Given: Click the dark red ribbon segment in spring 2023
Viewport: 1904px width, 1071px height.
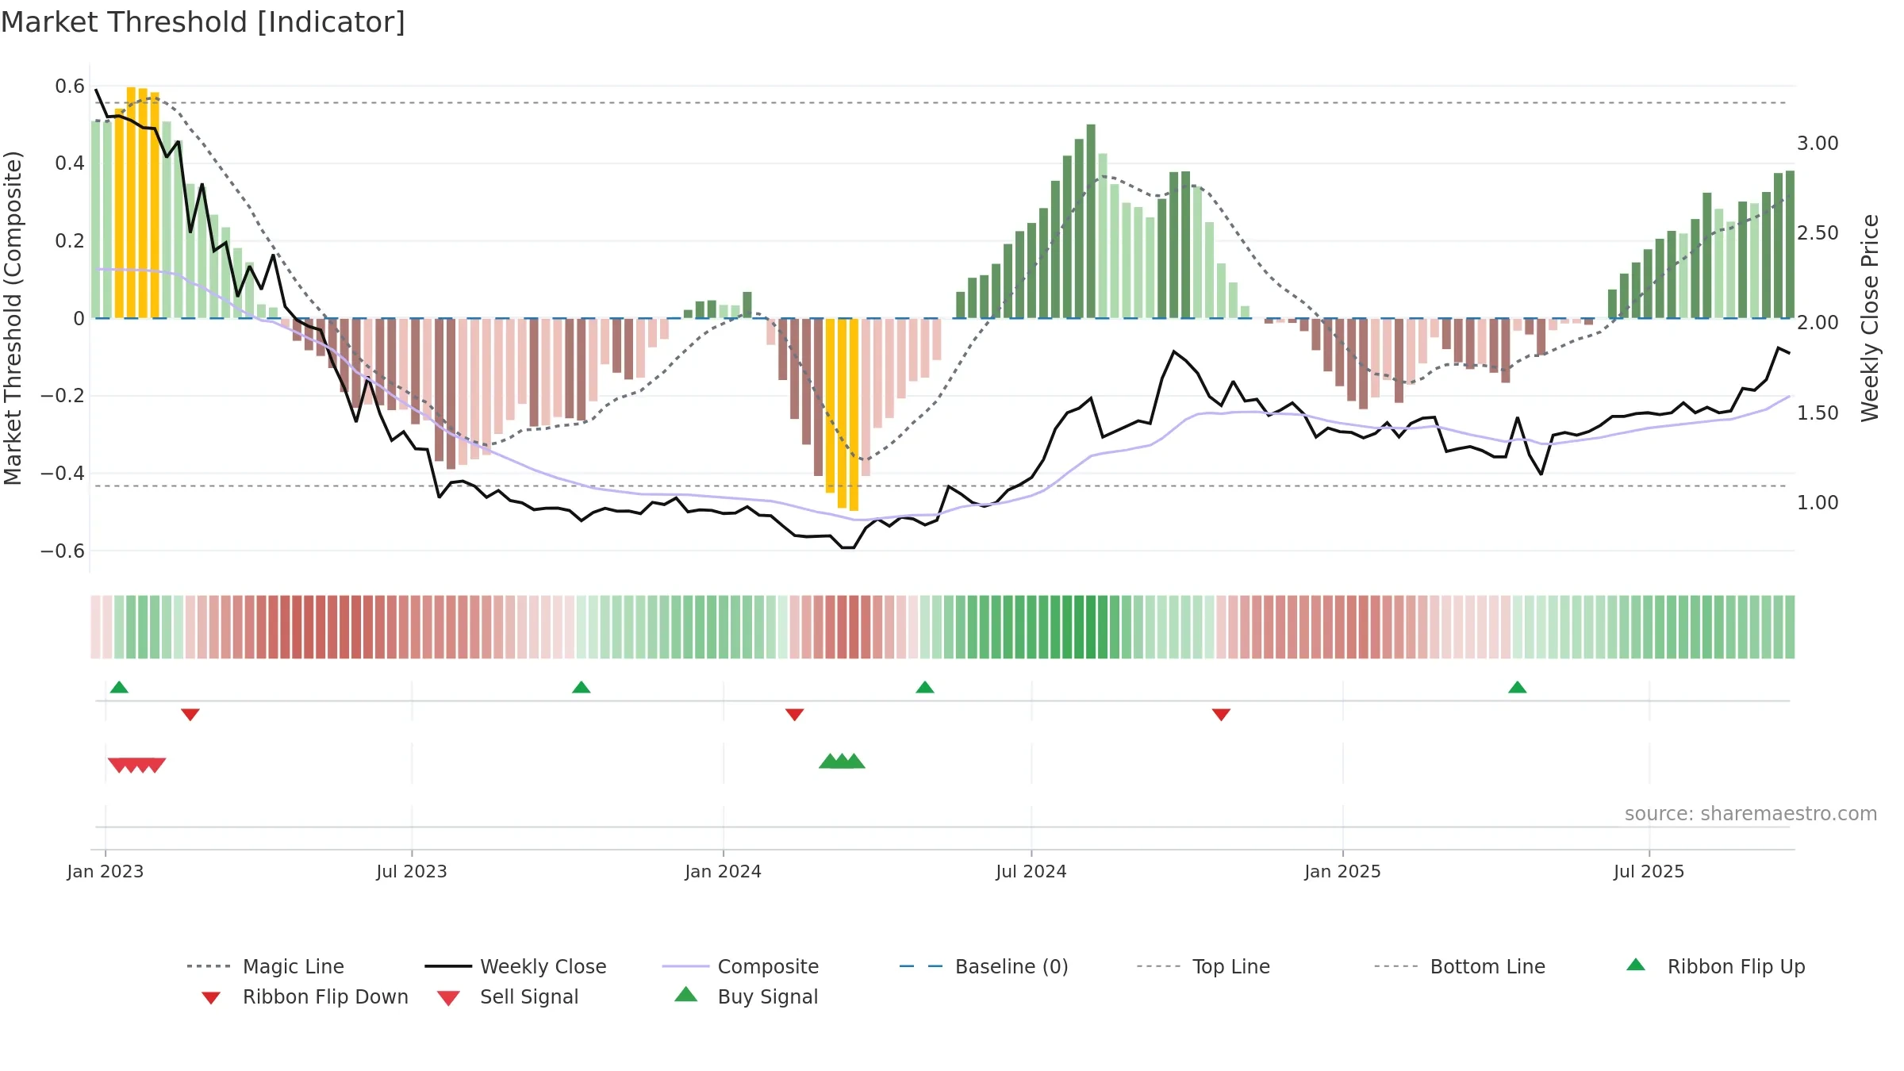Looking at the screenshot, I should [297, 627].
